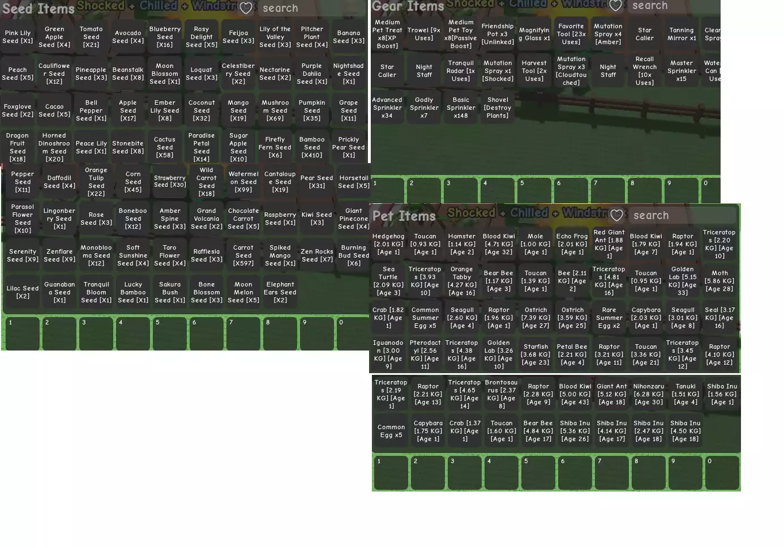
Task: Click hotbar slot 0 below Pet Items
Action: 722,473
